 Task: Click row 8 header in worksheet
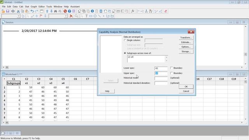pos(4,117)
